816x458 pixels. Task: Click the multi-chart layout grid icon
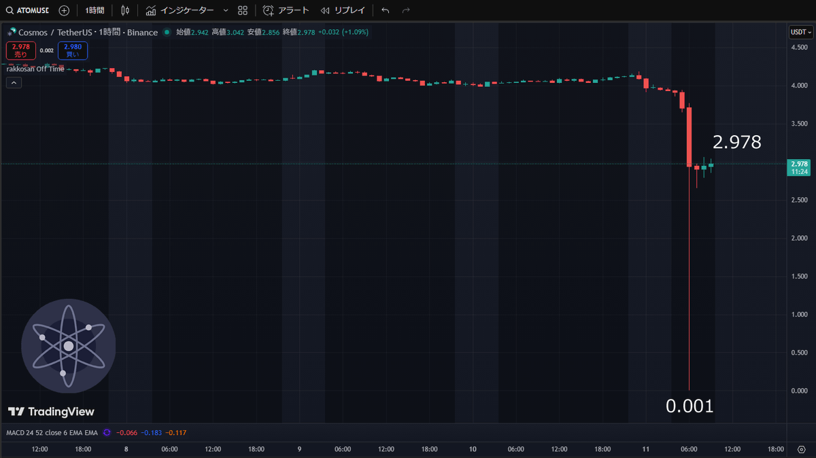[x=242, y=10]
